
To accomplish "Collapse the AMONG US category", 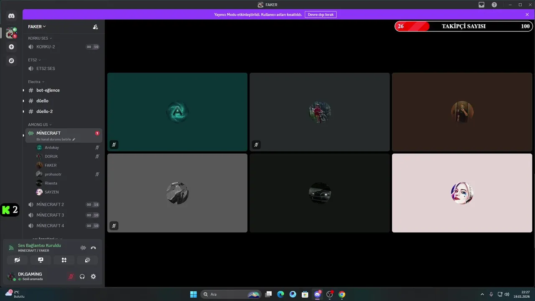I will [40, 125].
